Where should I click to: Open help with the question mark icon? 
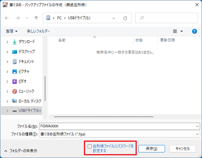point(194,31)
